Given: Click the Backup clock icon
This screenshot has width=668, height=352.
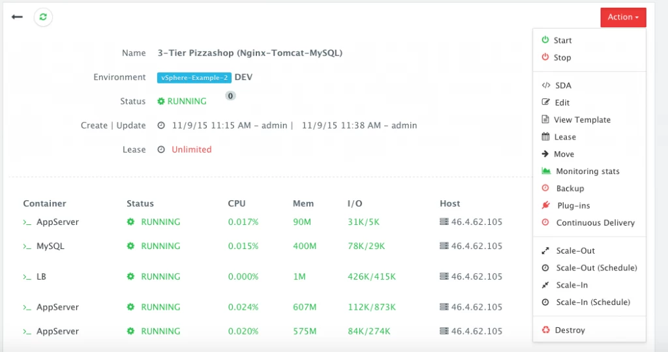Looking at the screenshot, I should [x=545, y=188].
